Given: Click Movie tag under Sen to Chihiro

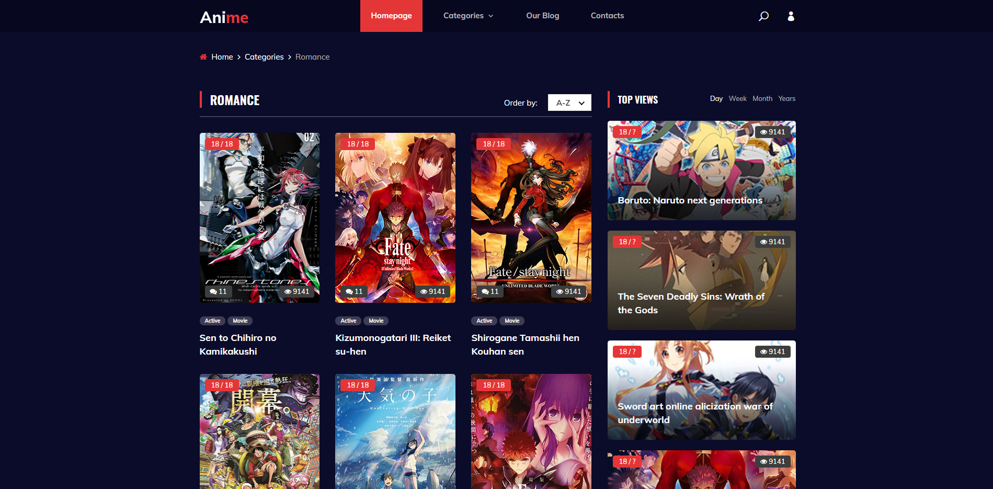Looking at the screenshot, I should click(240, 321).
